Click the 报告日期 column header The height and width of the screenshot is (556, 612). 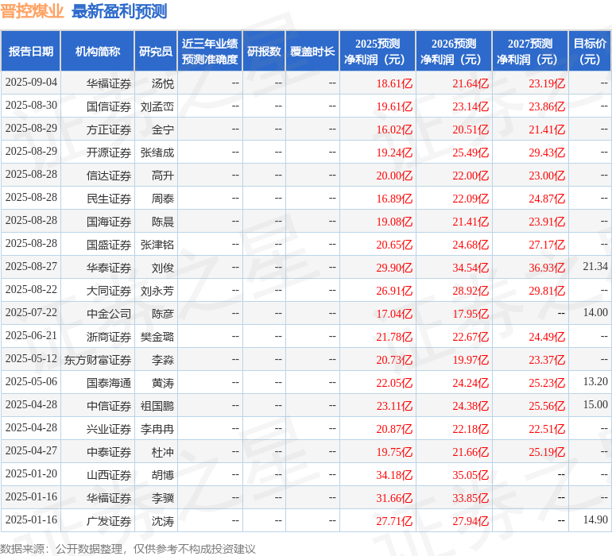(31, 51)
